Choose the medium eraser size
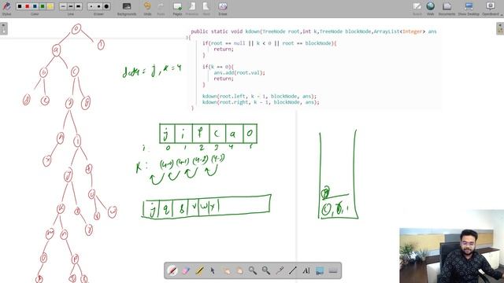Screen dimensions: 504x283 point(98,6)
